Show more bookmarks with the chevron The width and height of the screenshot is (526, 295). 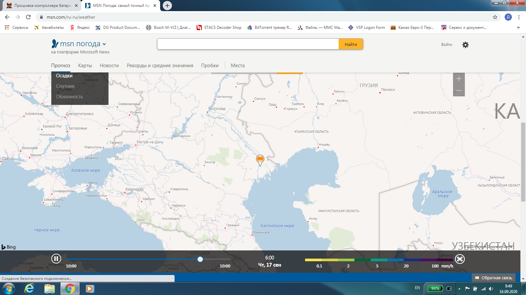click(518, 28)
